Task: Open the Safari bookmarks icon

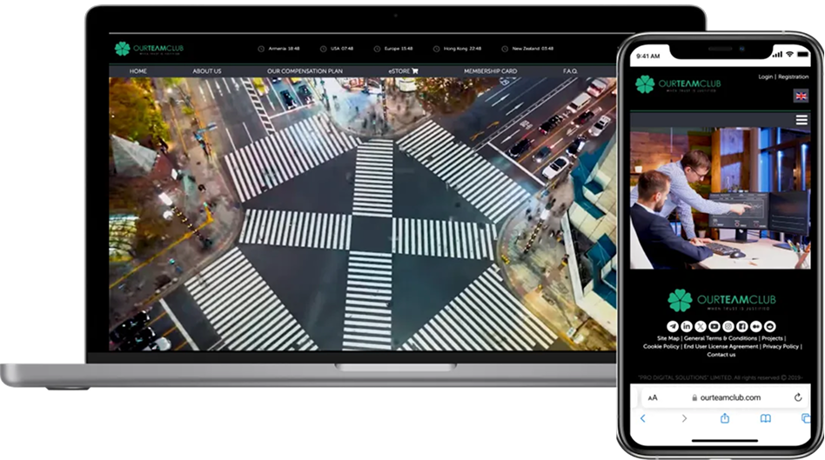Action: click(765, 418)
